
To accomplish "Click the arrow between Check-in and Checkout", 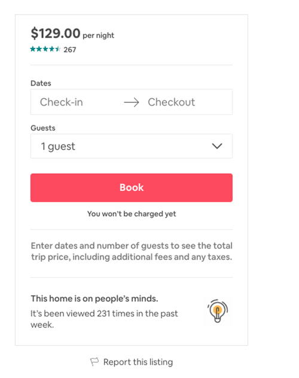I will pyautogui.click(x=132, y=102).
